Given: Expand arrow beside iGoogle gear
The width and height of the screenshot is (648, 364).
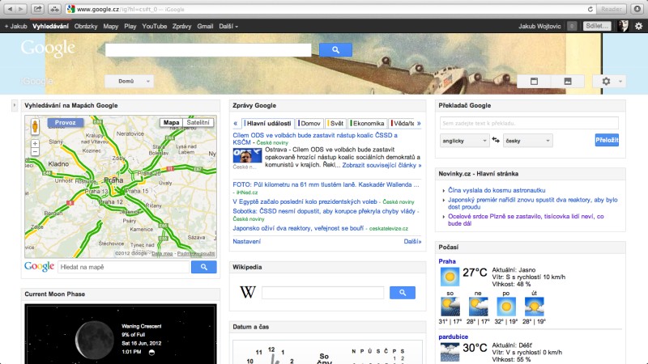Looking at the screenshot, I should pyautogui.click(x=620, y=82).
